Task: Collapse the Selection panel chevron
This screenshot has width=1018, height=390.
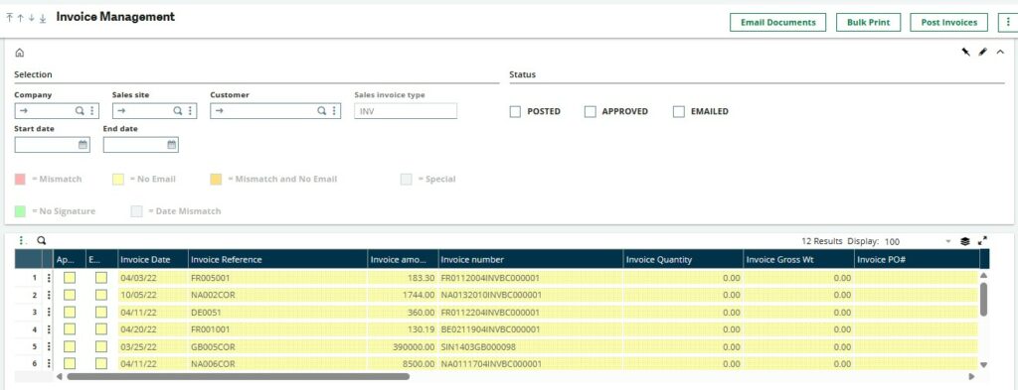Action: [x=1000, y=53]
